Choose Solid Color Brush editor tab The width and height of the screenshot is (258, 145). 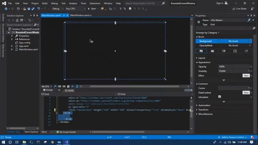pos(212,51)
